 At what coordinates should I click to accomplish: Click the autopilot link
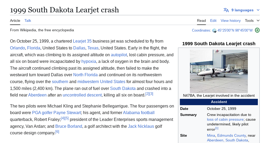[119, 55]
